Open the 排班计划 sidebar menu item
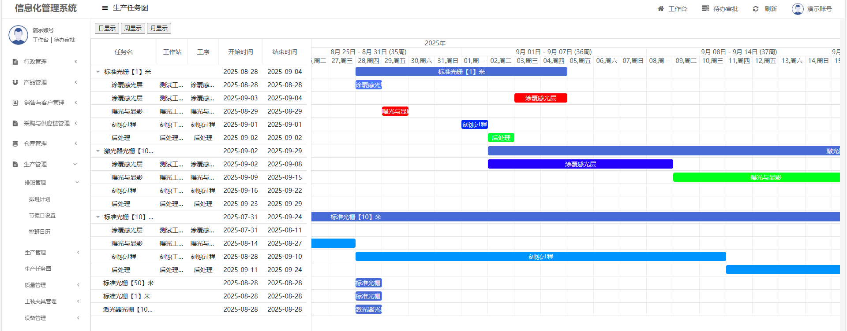This screenshot has width=847, height=331. click(x=40, y=199)
